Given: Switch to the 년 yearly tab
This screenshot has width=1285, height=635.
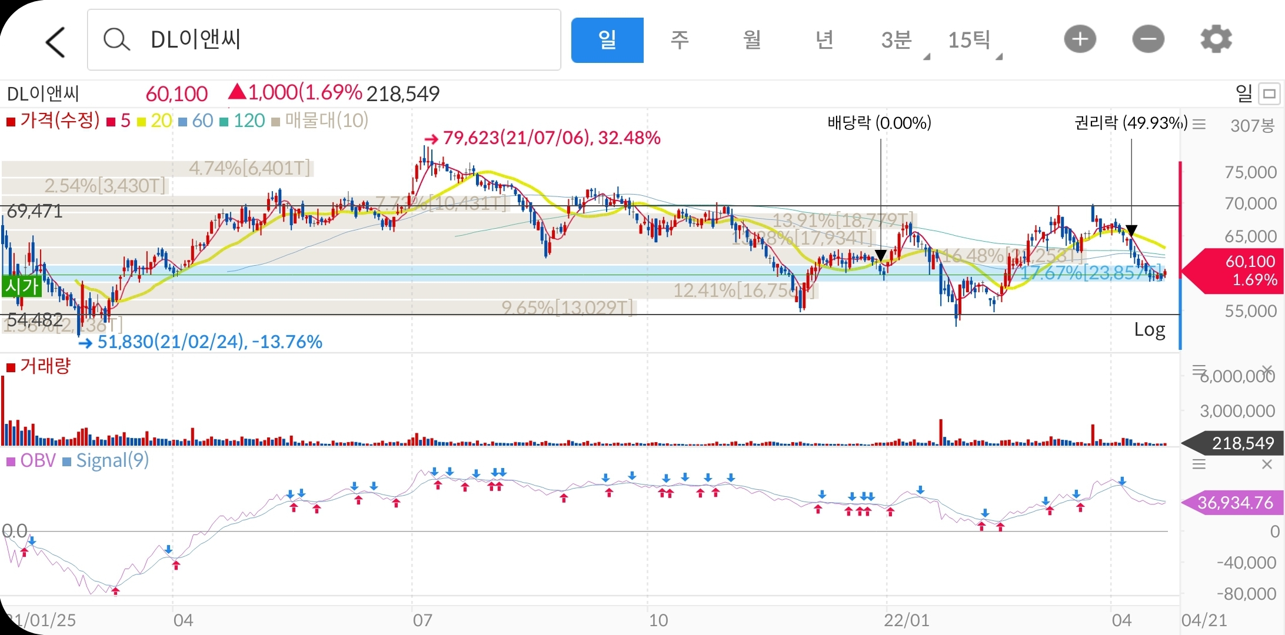Looking at the screenshot, I should click(824, 40).
